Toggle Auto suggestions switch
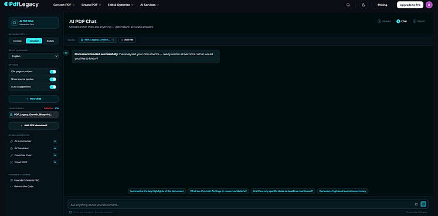The height and width of the screenshot is (216, 438). [x=53, y=87]
